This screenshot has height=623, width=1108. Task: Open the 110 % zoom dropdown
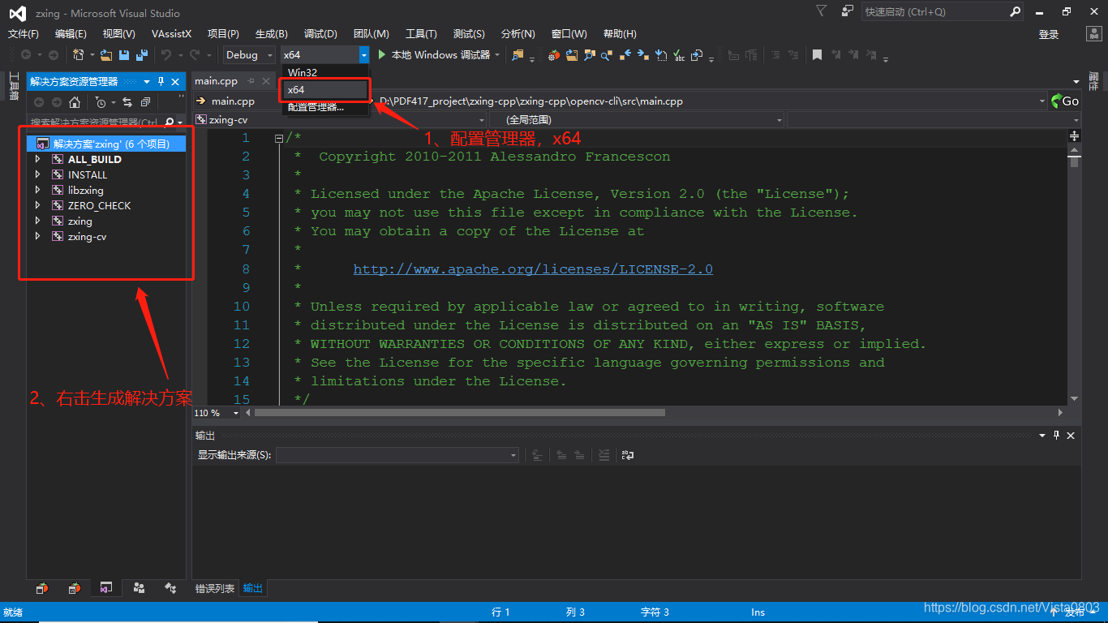coord(237,413)
